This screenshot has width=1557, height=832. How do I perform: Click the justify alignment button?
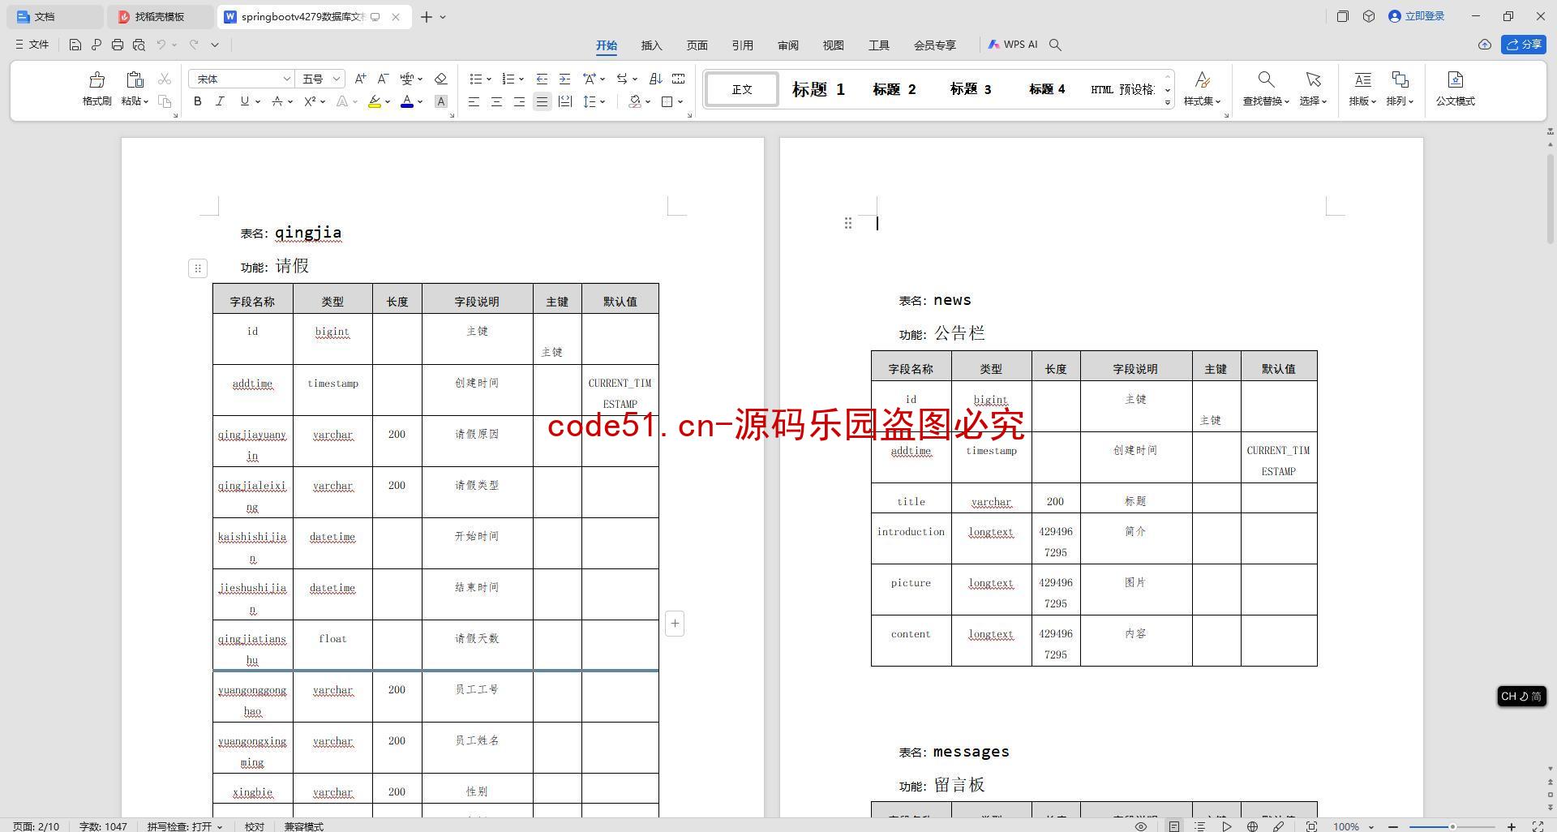pos(542,101)
